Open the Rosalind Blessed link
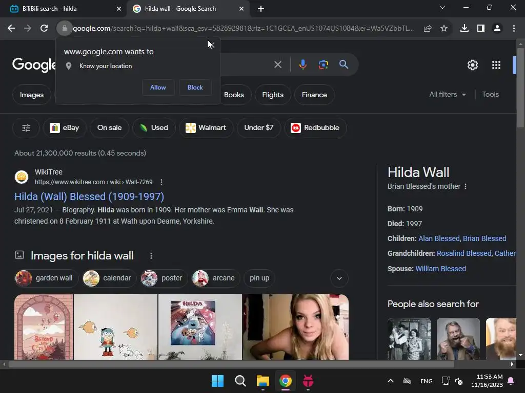Viewport: 525px width, 393px height. [463, 253]
